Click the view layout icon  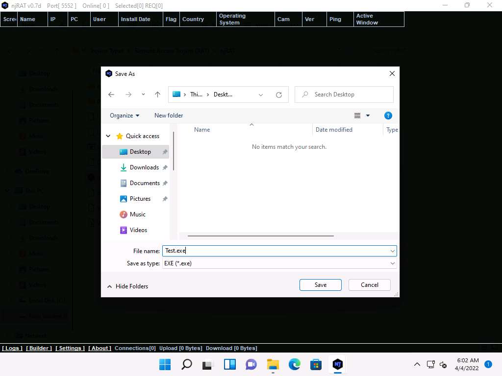pos(357,116)
